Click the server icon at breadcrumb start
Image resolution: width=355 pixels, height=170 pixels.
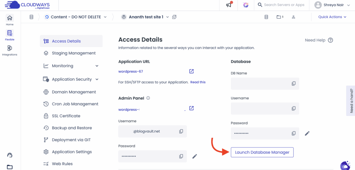click(x=32, y=17)
